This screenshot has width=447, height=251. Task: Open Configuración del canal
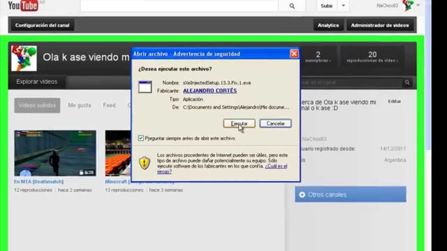coord(42,25)
